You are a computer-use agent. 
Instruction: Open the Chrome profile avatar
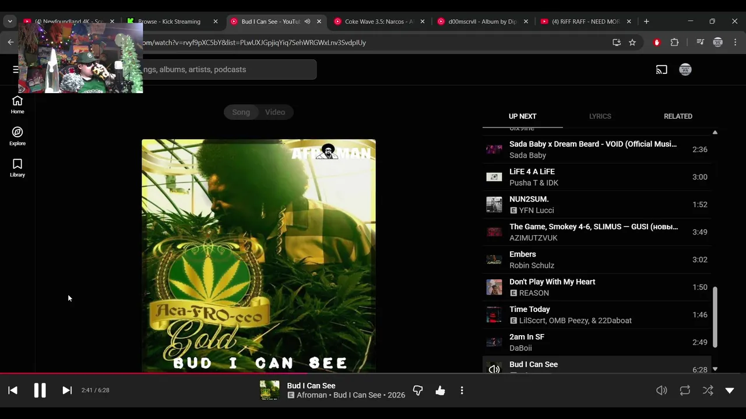pyautogui.click(x=718, y=42)
